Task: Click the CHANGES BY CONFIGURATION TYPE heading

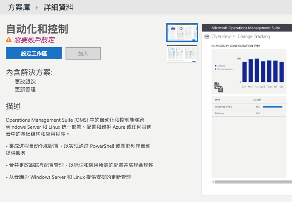Action: 236,46
